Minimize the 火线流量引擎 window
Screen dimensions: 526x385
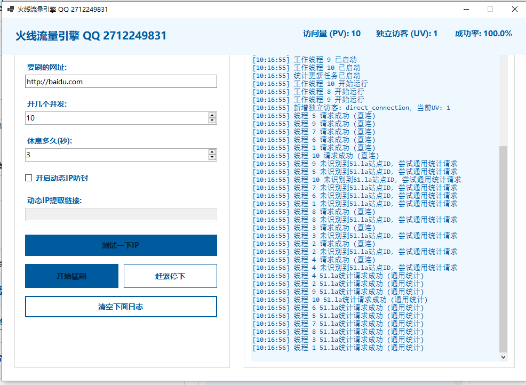(x=466, y=9)
